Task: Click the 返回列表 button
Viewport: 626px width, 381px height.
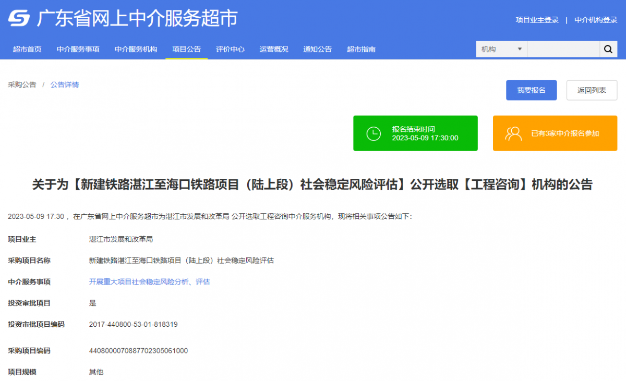Action: 592,90
